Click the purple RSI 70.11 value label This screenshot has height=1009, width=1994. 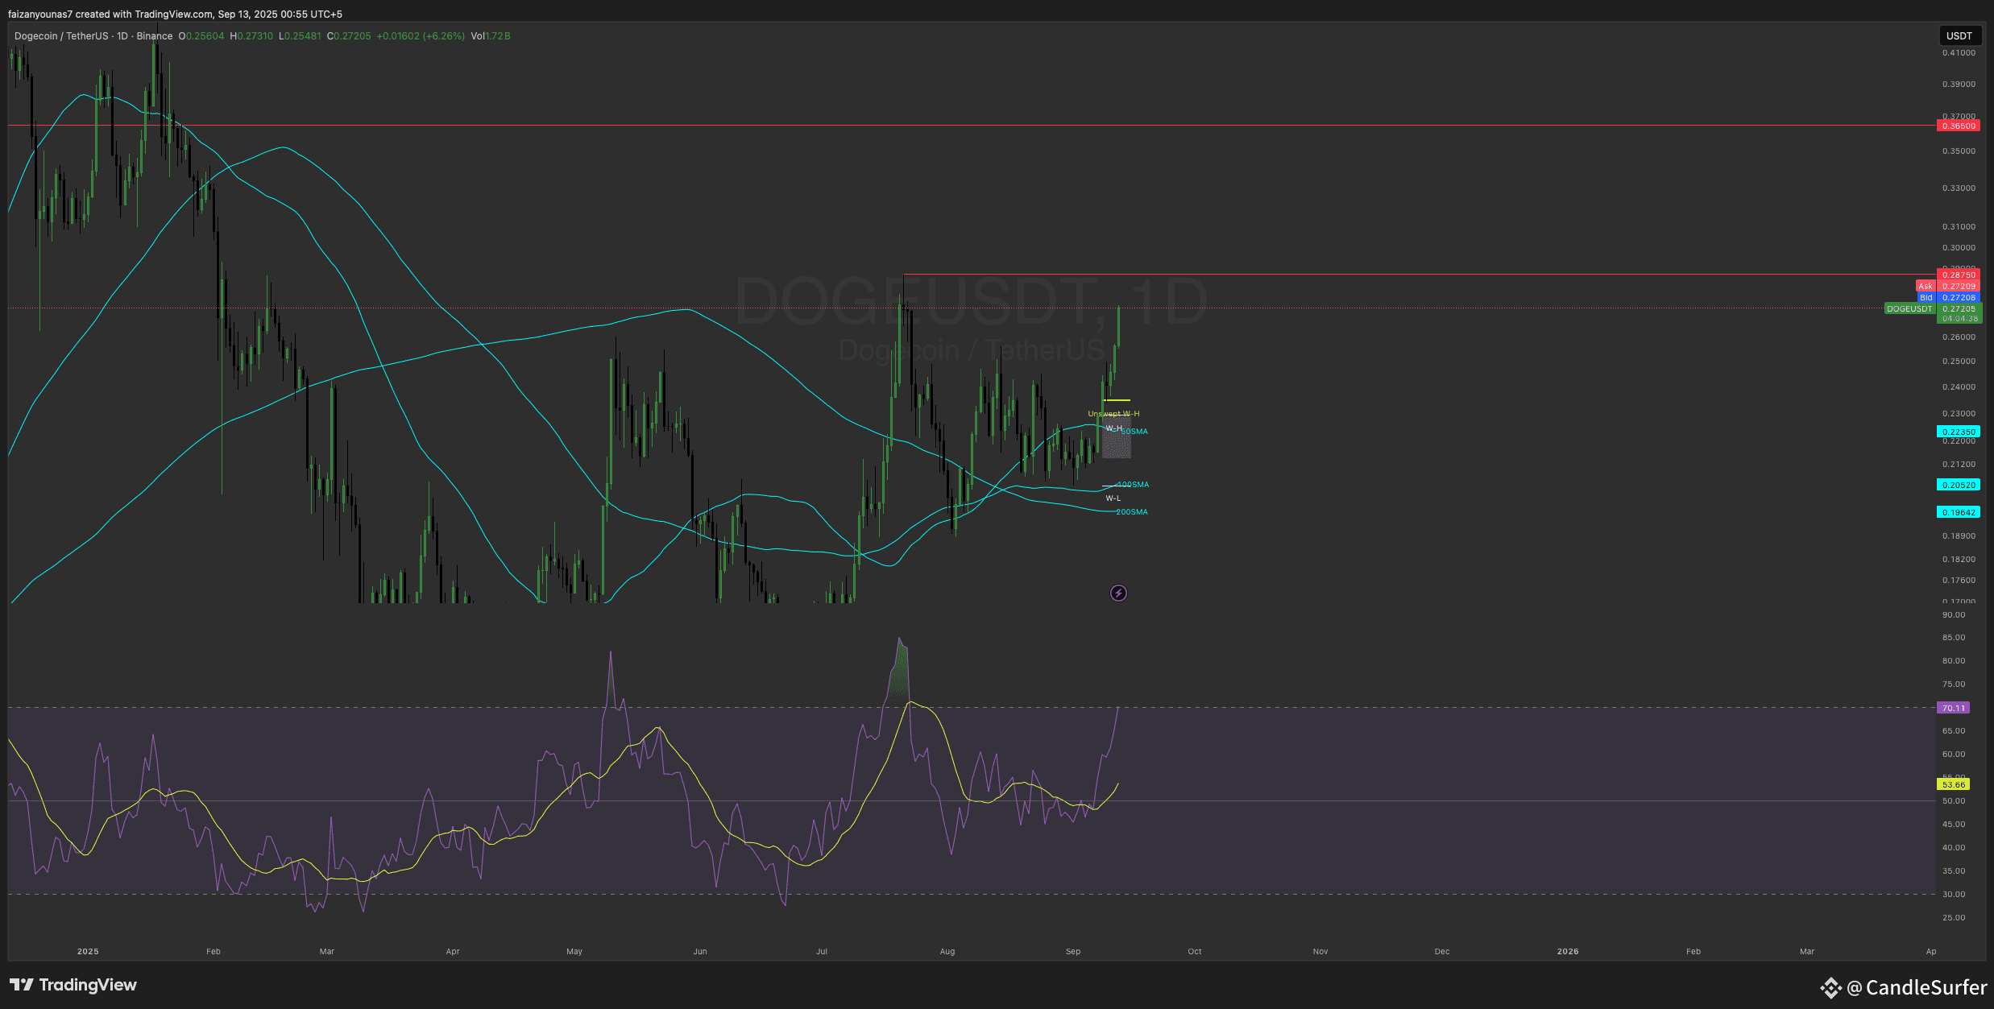[1953, 708]
